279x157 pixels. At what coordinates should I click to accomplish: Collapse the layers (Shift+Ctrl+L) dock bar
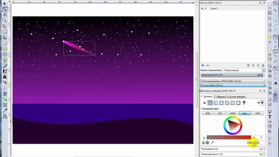(233, 85)
